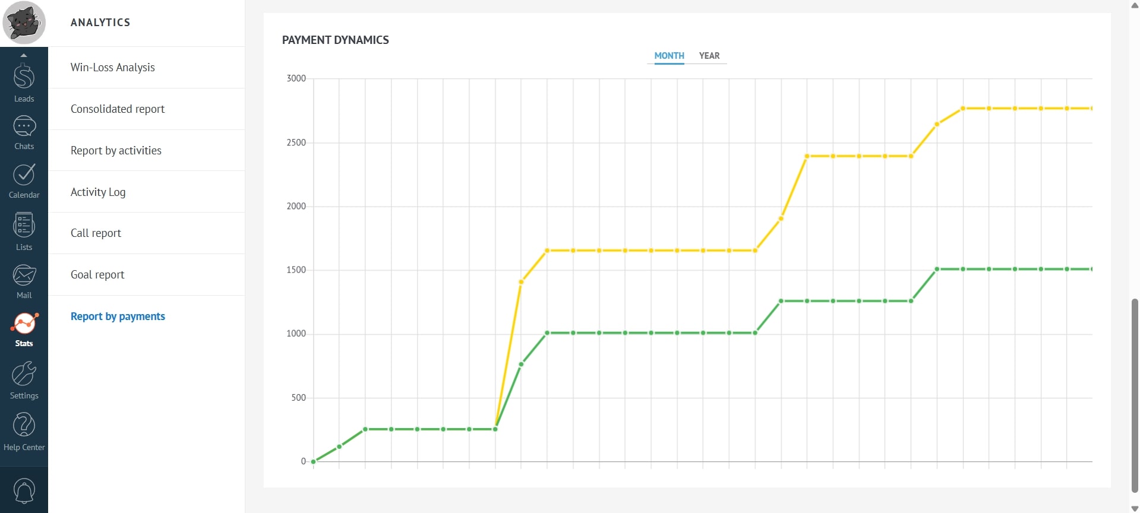This screenshot has width=1140, height=513.
Task: Open the Settings wrench icon
Action: (24, 375)
